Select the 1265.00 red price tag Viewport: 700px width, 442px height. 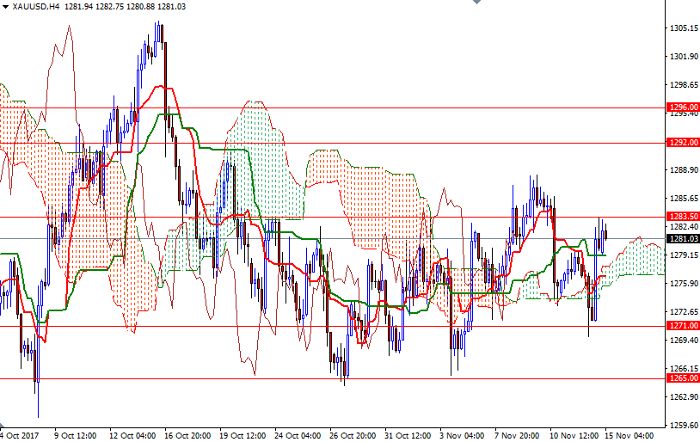[x=682, y=378]
